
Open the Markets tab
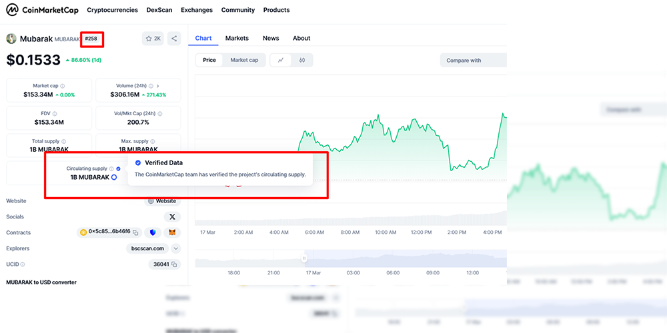coord(237,38)
